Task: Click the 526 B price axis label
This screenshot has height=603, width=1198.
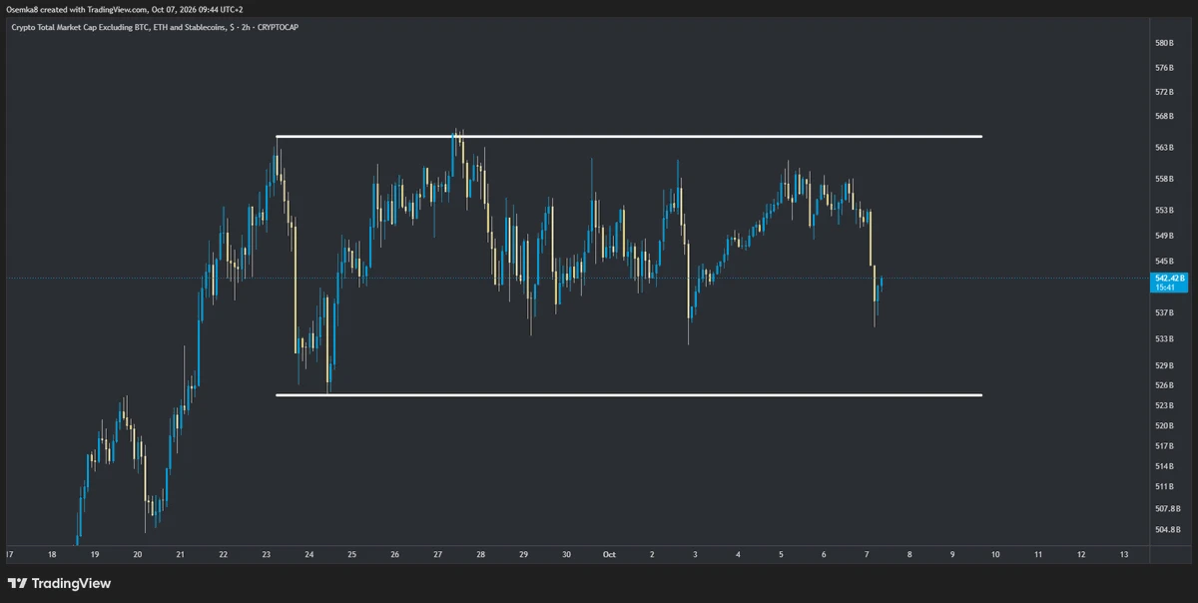Action: pos(1163,385)
